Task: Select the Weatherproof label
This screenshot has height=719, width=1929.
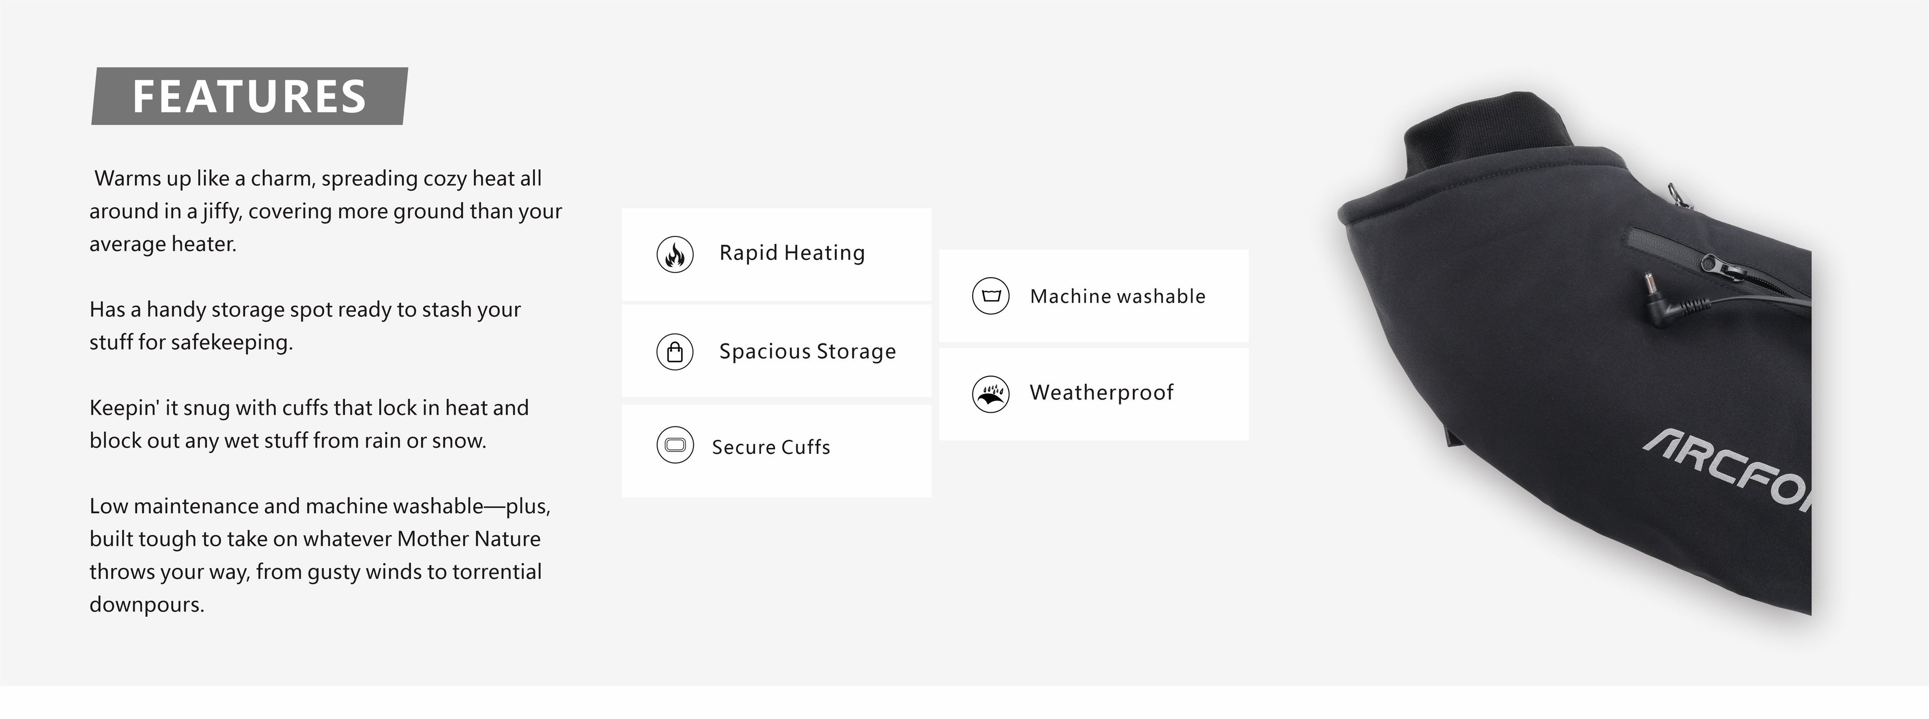Action: point(1102,393)
